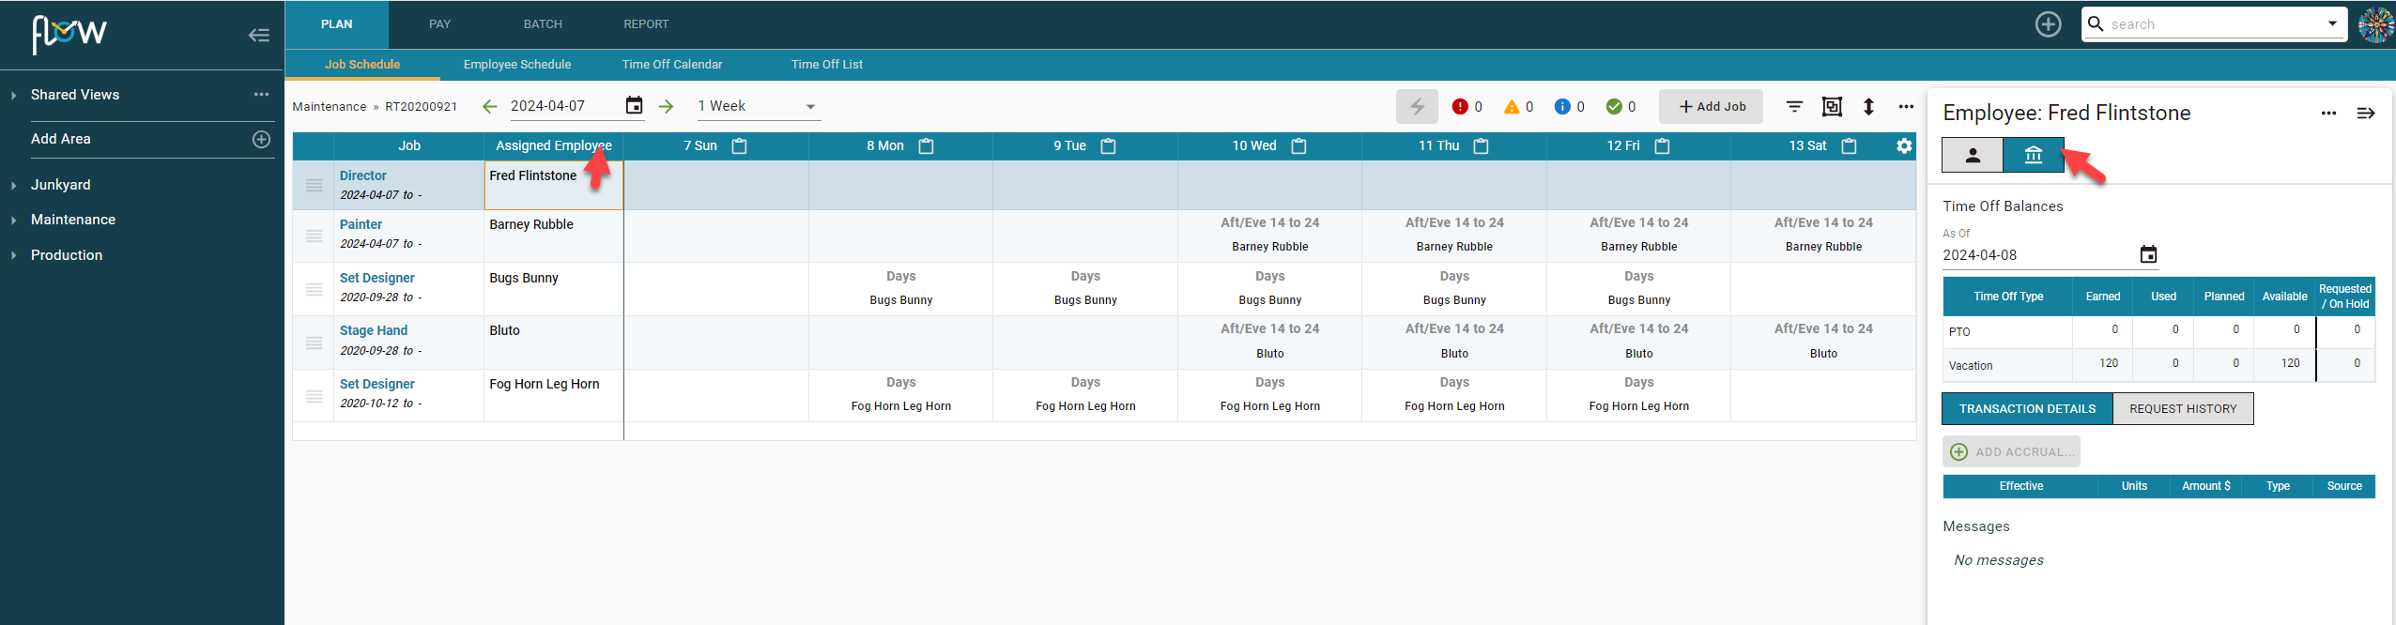Click the ADD ACCRUAL button

pyautogui.click(x=2011, y=452)
